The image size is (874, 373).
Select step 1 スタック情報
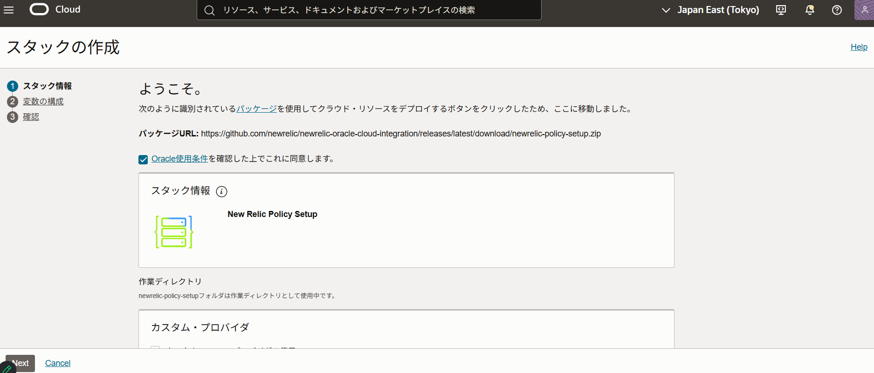click(x=48, y=86)
